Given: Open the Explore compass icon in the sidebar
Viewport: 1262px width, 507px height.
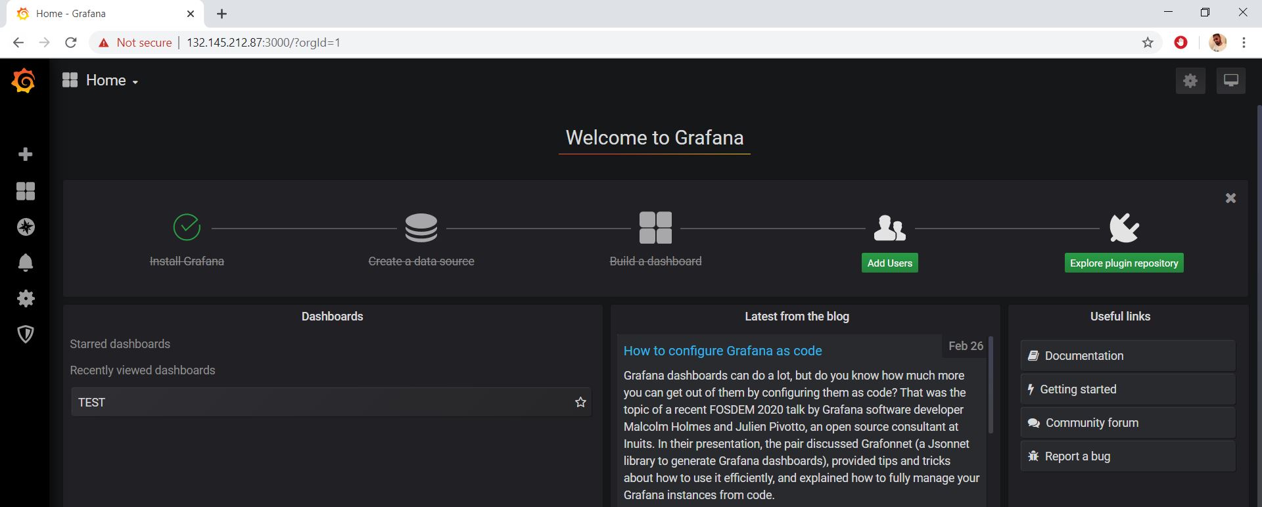Looking at the screenshot, I should click(26, 227).
